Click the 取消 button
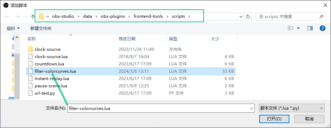 pyautogui.click(x=309, y=119)
